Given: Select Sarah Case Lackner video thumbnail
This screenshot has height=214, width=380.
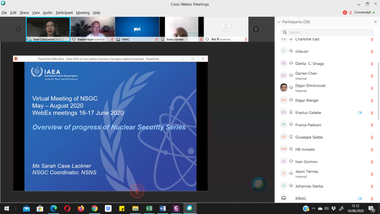Looking at the screenshot, I should (48, 29).
